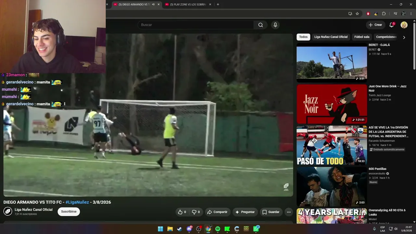Open the 4 YEARS LATER GTA 6 thumbnail
The height and width of the screenshot is (234, 416).
tap(331, 216)
